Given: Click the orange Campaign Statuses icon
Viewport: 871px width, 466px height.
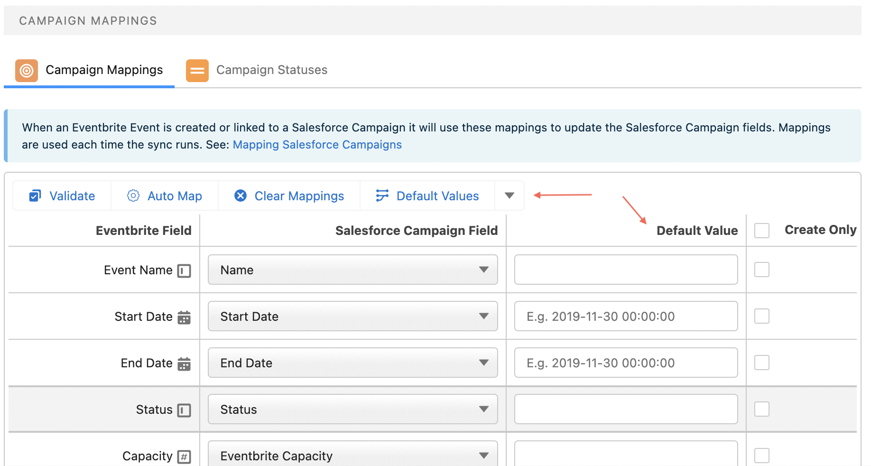Looking at the screenshot, I should pyautogui.click(x=197, y=71).
